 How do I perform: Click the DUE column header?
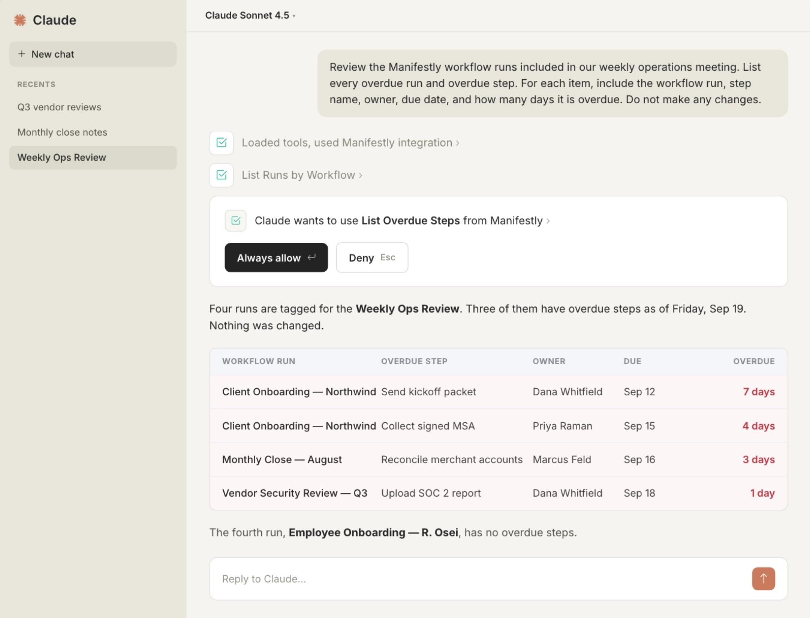(632, 361)
